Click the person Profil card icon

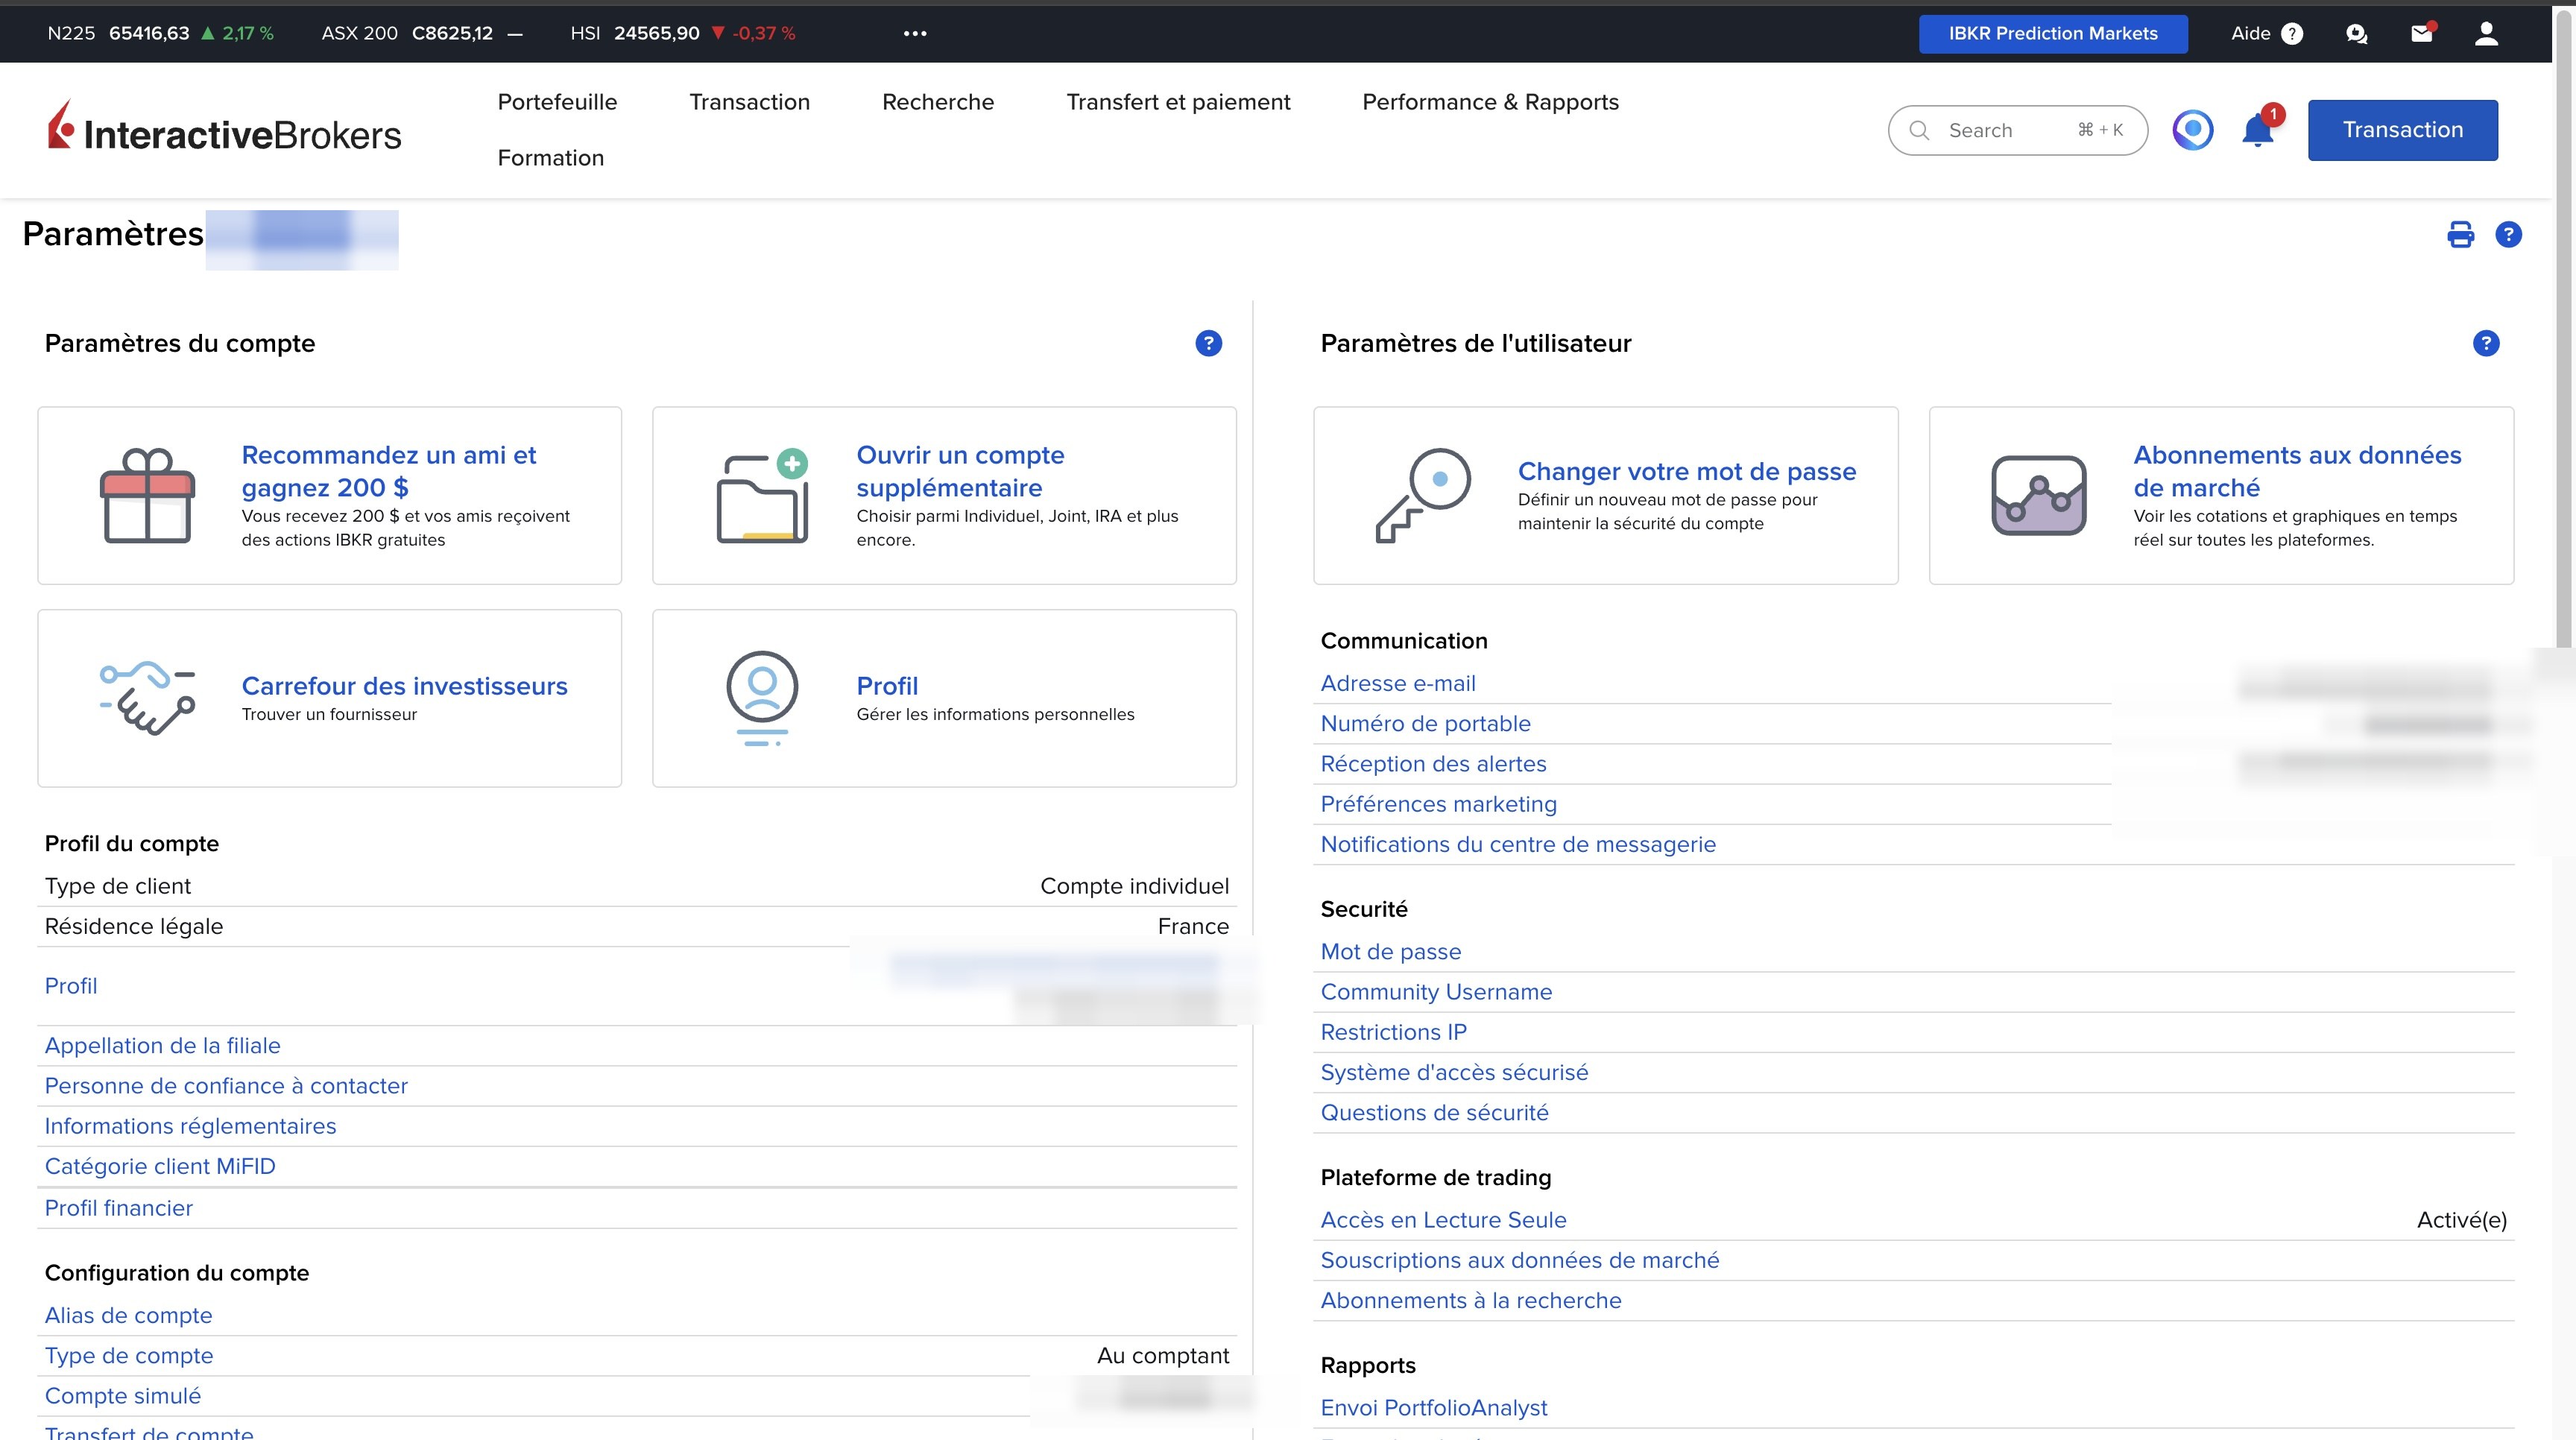(762, 698)
